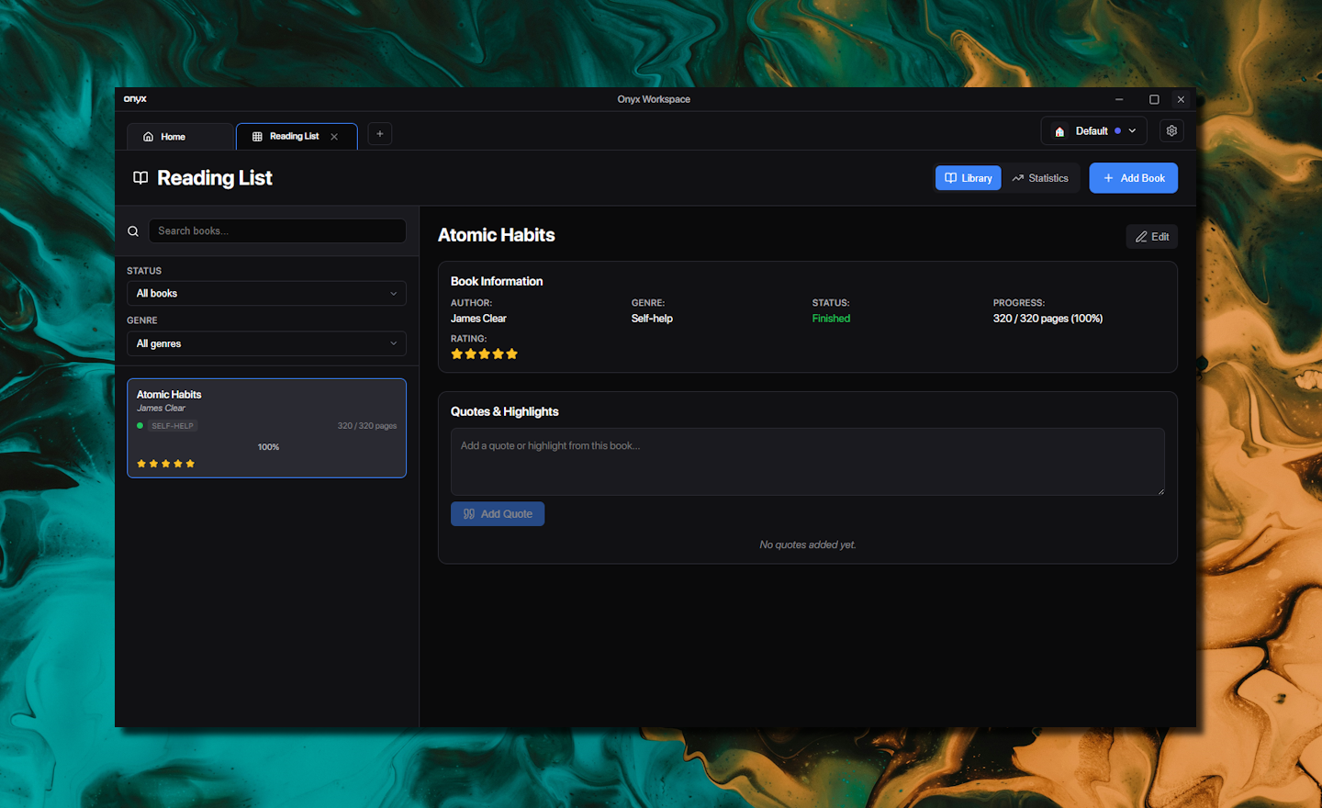Click the fifth rating star in Book Information
1322x808 pixels.
tap(512, 354)
